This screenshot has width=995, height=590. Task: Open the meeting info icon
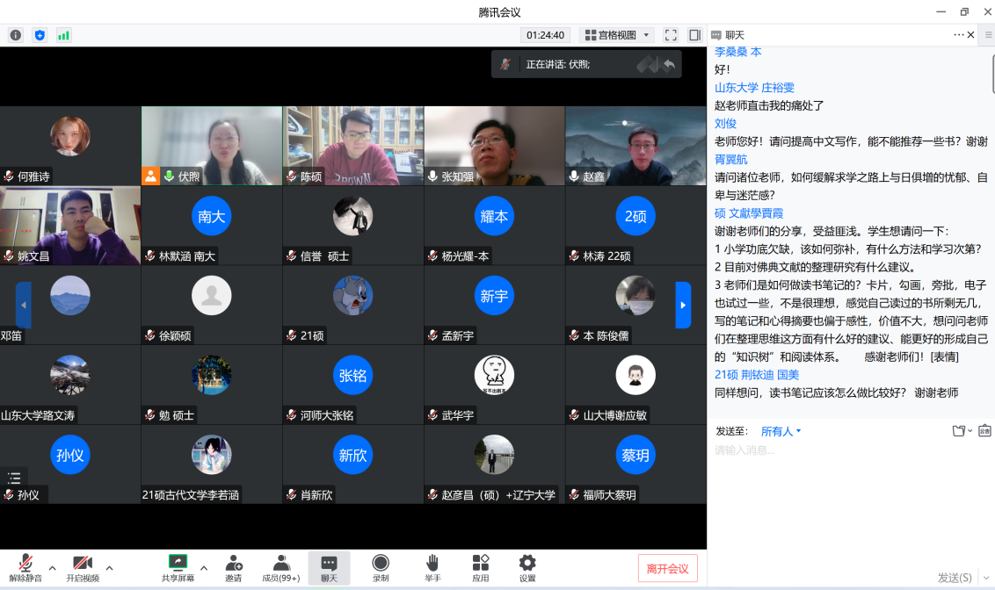pos(16,35)
